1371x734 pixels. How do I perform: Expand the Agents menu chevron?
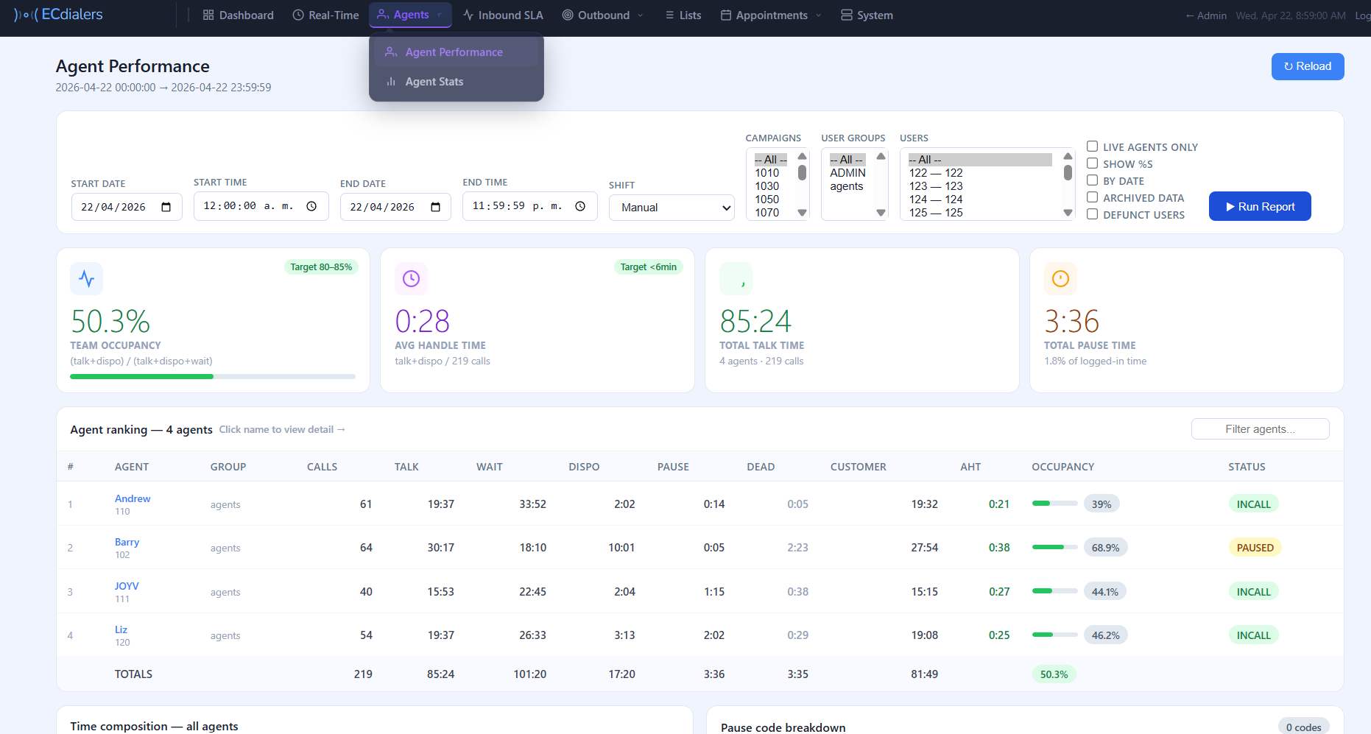440,15
